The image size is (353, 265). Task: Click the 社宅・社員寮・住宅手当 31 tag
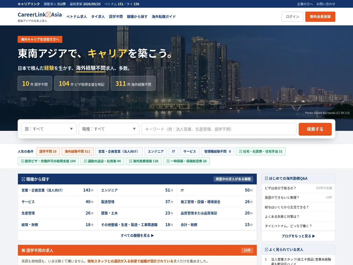click(261, 151)
